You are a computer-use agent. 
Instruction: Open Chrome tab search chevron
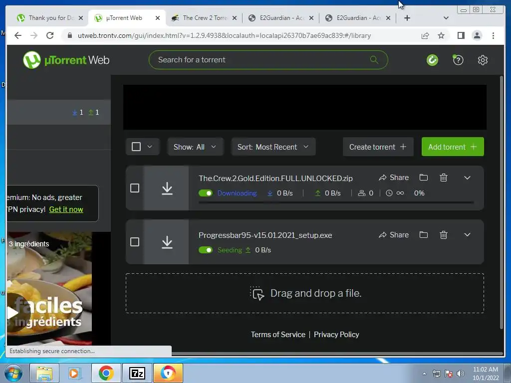pyautogui.click(x=446, y=18)
